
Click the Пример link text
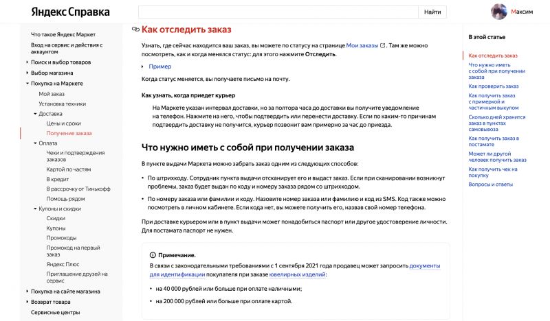(160, 67)
